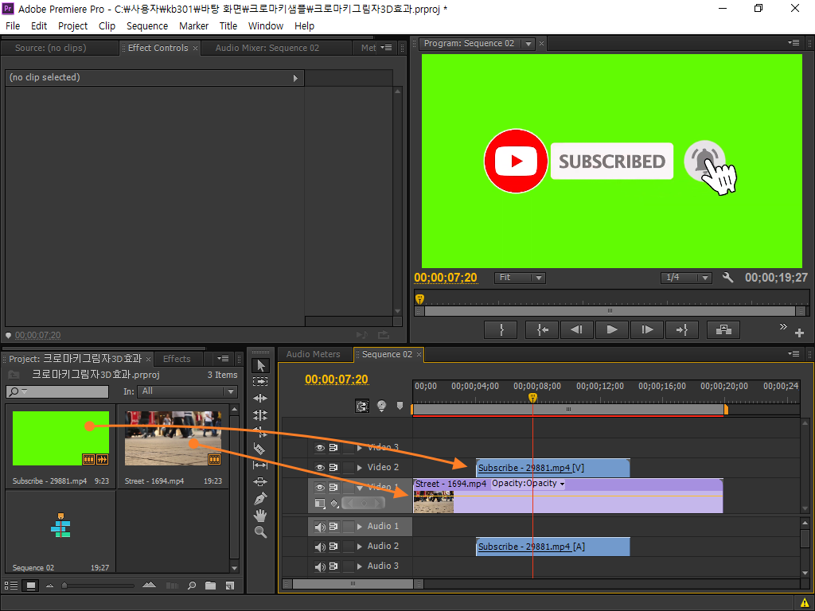Click the Program monitor playhead marker

click(420, 299)
